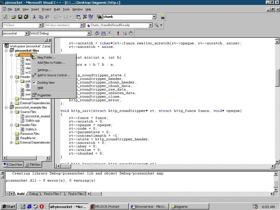Click the Find in Files binoculars icon
The height and width of the screenshot is (210, 280).
(99, 17)
